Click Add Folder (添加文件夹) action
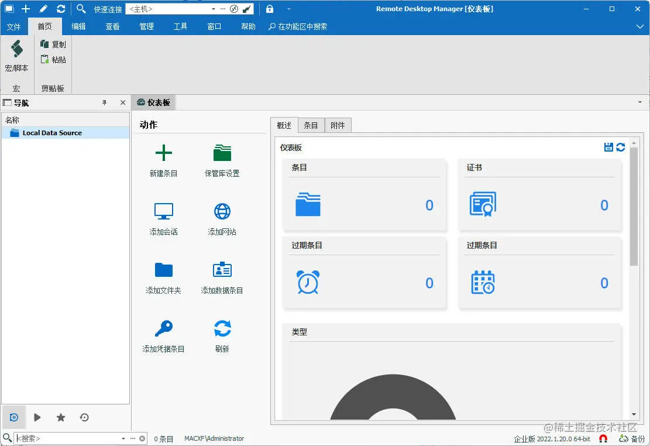 [163, 277]
